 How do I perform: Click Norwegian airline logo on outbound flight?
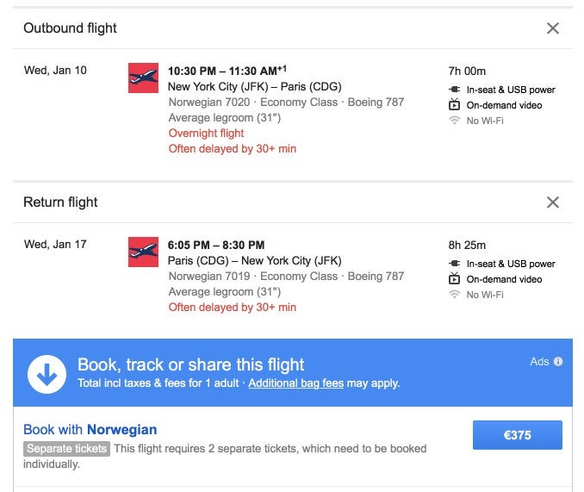point(143,78)
